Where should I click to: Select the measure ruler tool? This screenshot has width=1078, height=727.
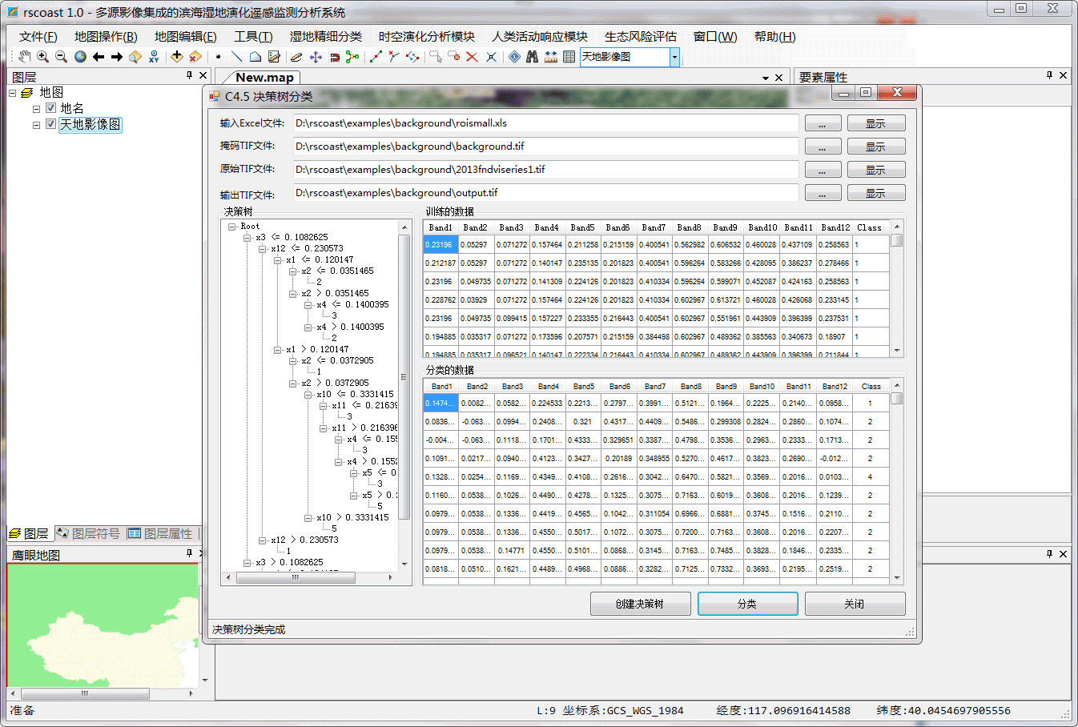pyautogui.click(x=551, y=57)
